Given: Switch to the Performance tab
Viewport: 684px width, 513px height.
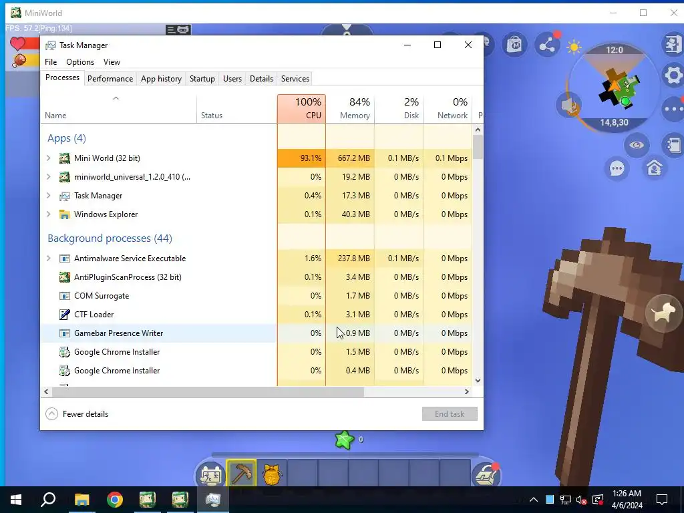Looking at the screenshot, I should coord(110,79).
